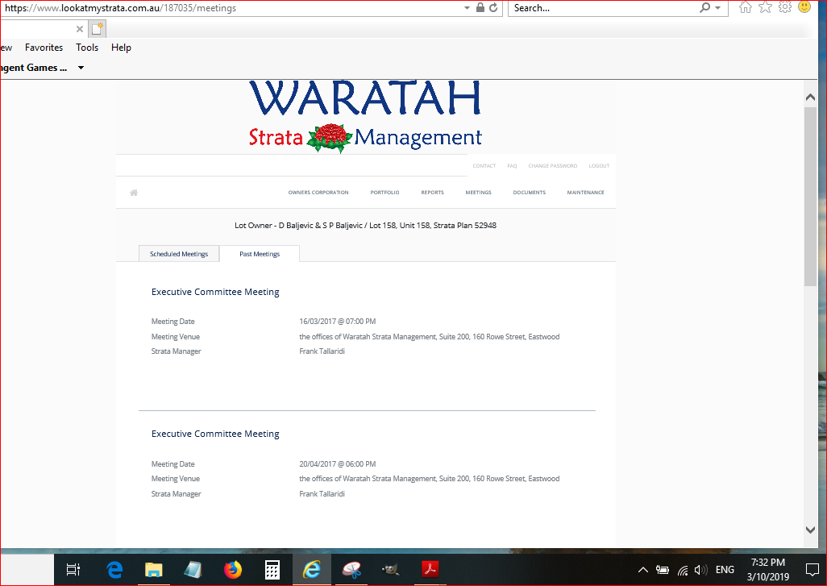This screenshot has height=586, width=827.
Task: Open GIMP from the taskbar
Action: coord(390,570)
